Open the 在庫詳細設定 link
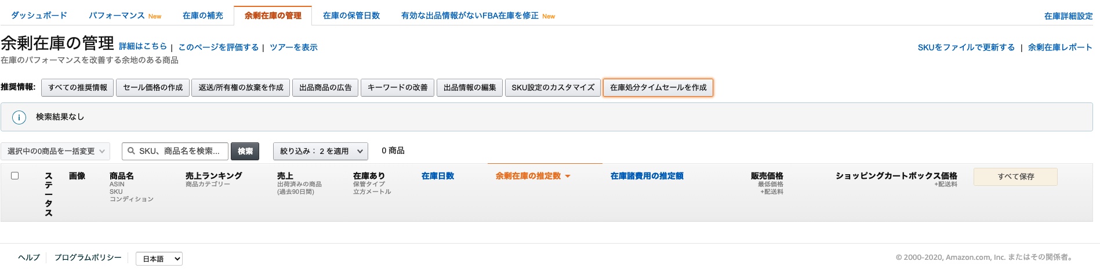Screen dimensions: 1100x272 pyautogui.click(x=1068, y=16)
